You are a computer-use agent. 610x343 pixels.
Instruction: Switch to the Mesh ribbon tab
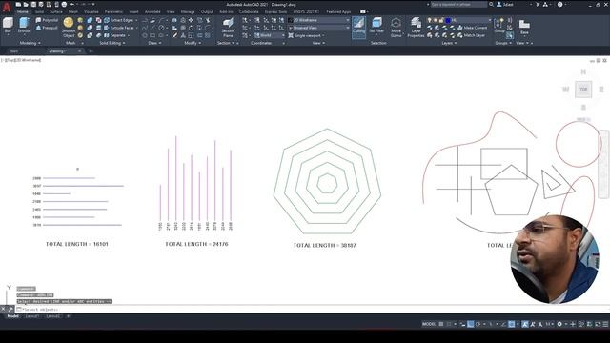coord(73,12)
